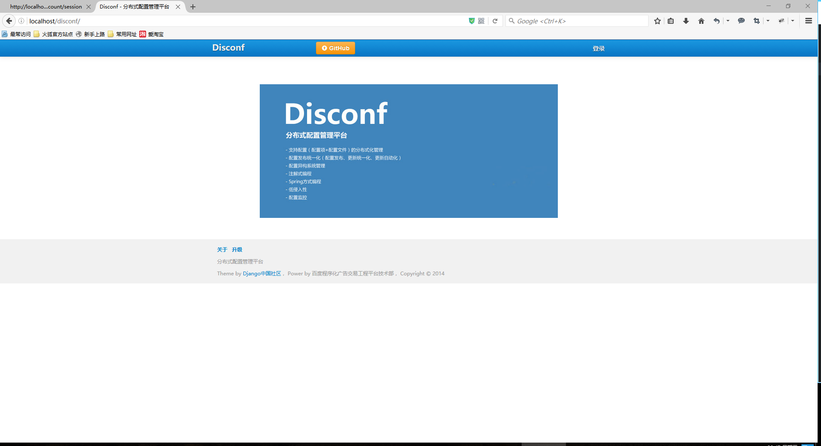Image resolution: width=821 pixels, height=446 pixels.
Task: Bookmark this page with star icon
Action: click(x=657, y=21)
